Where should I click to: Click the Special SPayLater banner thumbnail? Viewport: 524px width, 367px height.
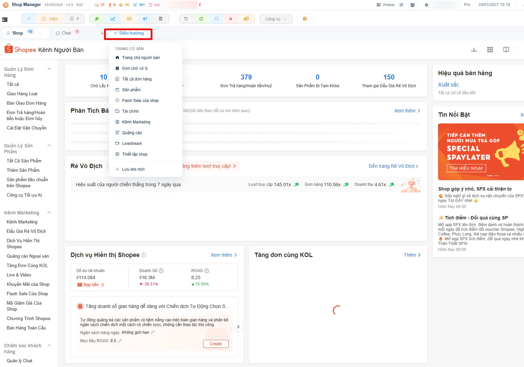click(481, 152)
